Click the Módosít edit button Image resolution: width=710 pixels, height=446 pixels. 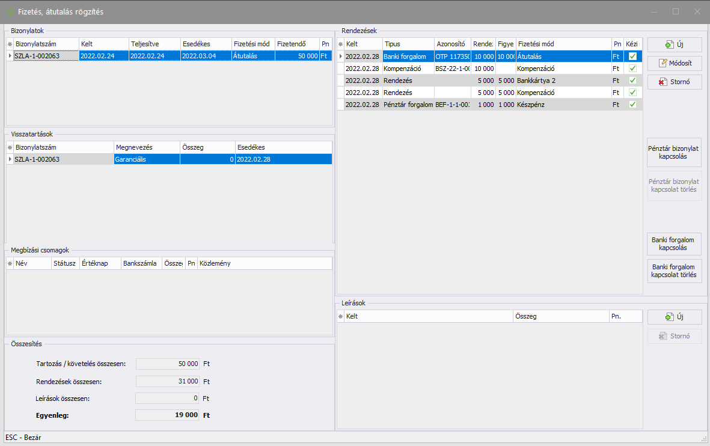pyautogui.click(x=674, y=63)
